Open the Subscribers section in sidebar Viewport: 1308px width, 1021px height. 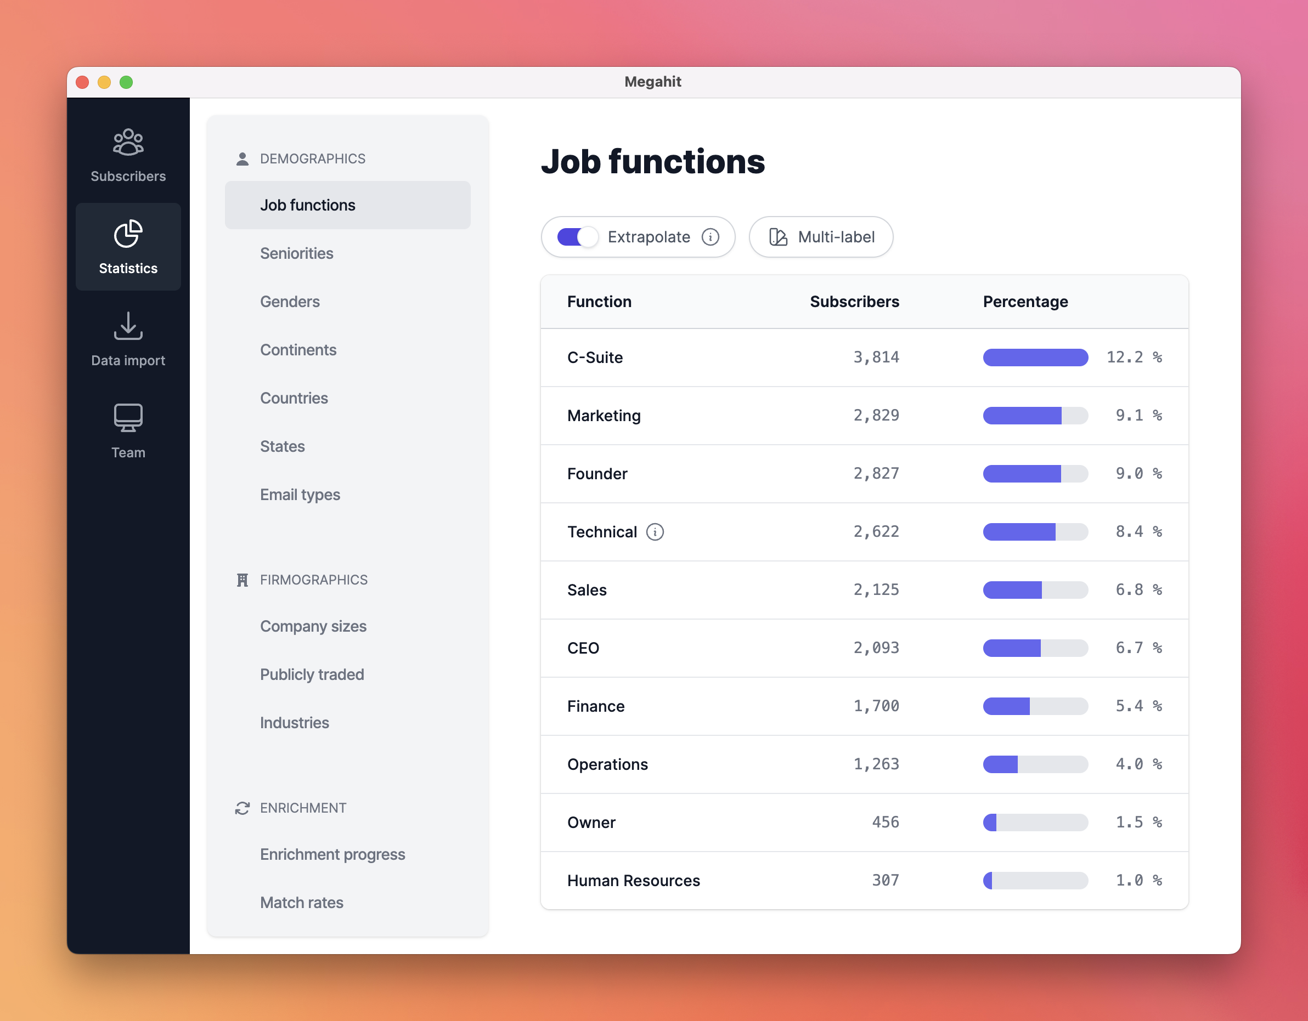click(128, 155)
